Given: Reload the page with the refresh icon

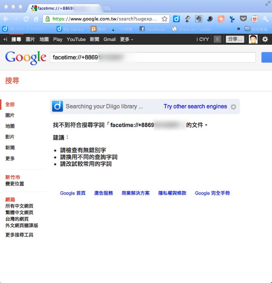Looking at the screenshot, I should [x=26, y=19].
